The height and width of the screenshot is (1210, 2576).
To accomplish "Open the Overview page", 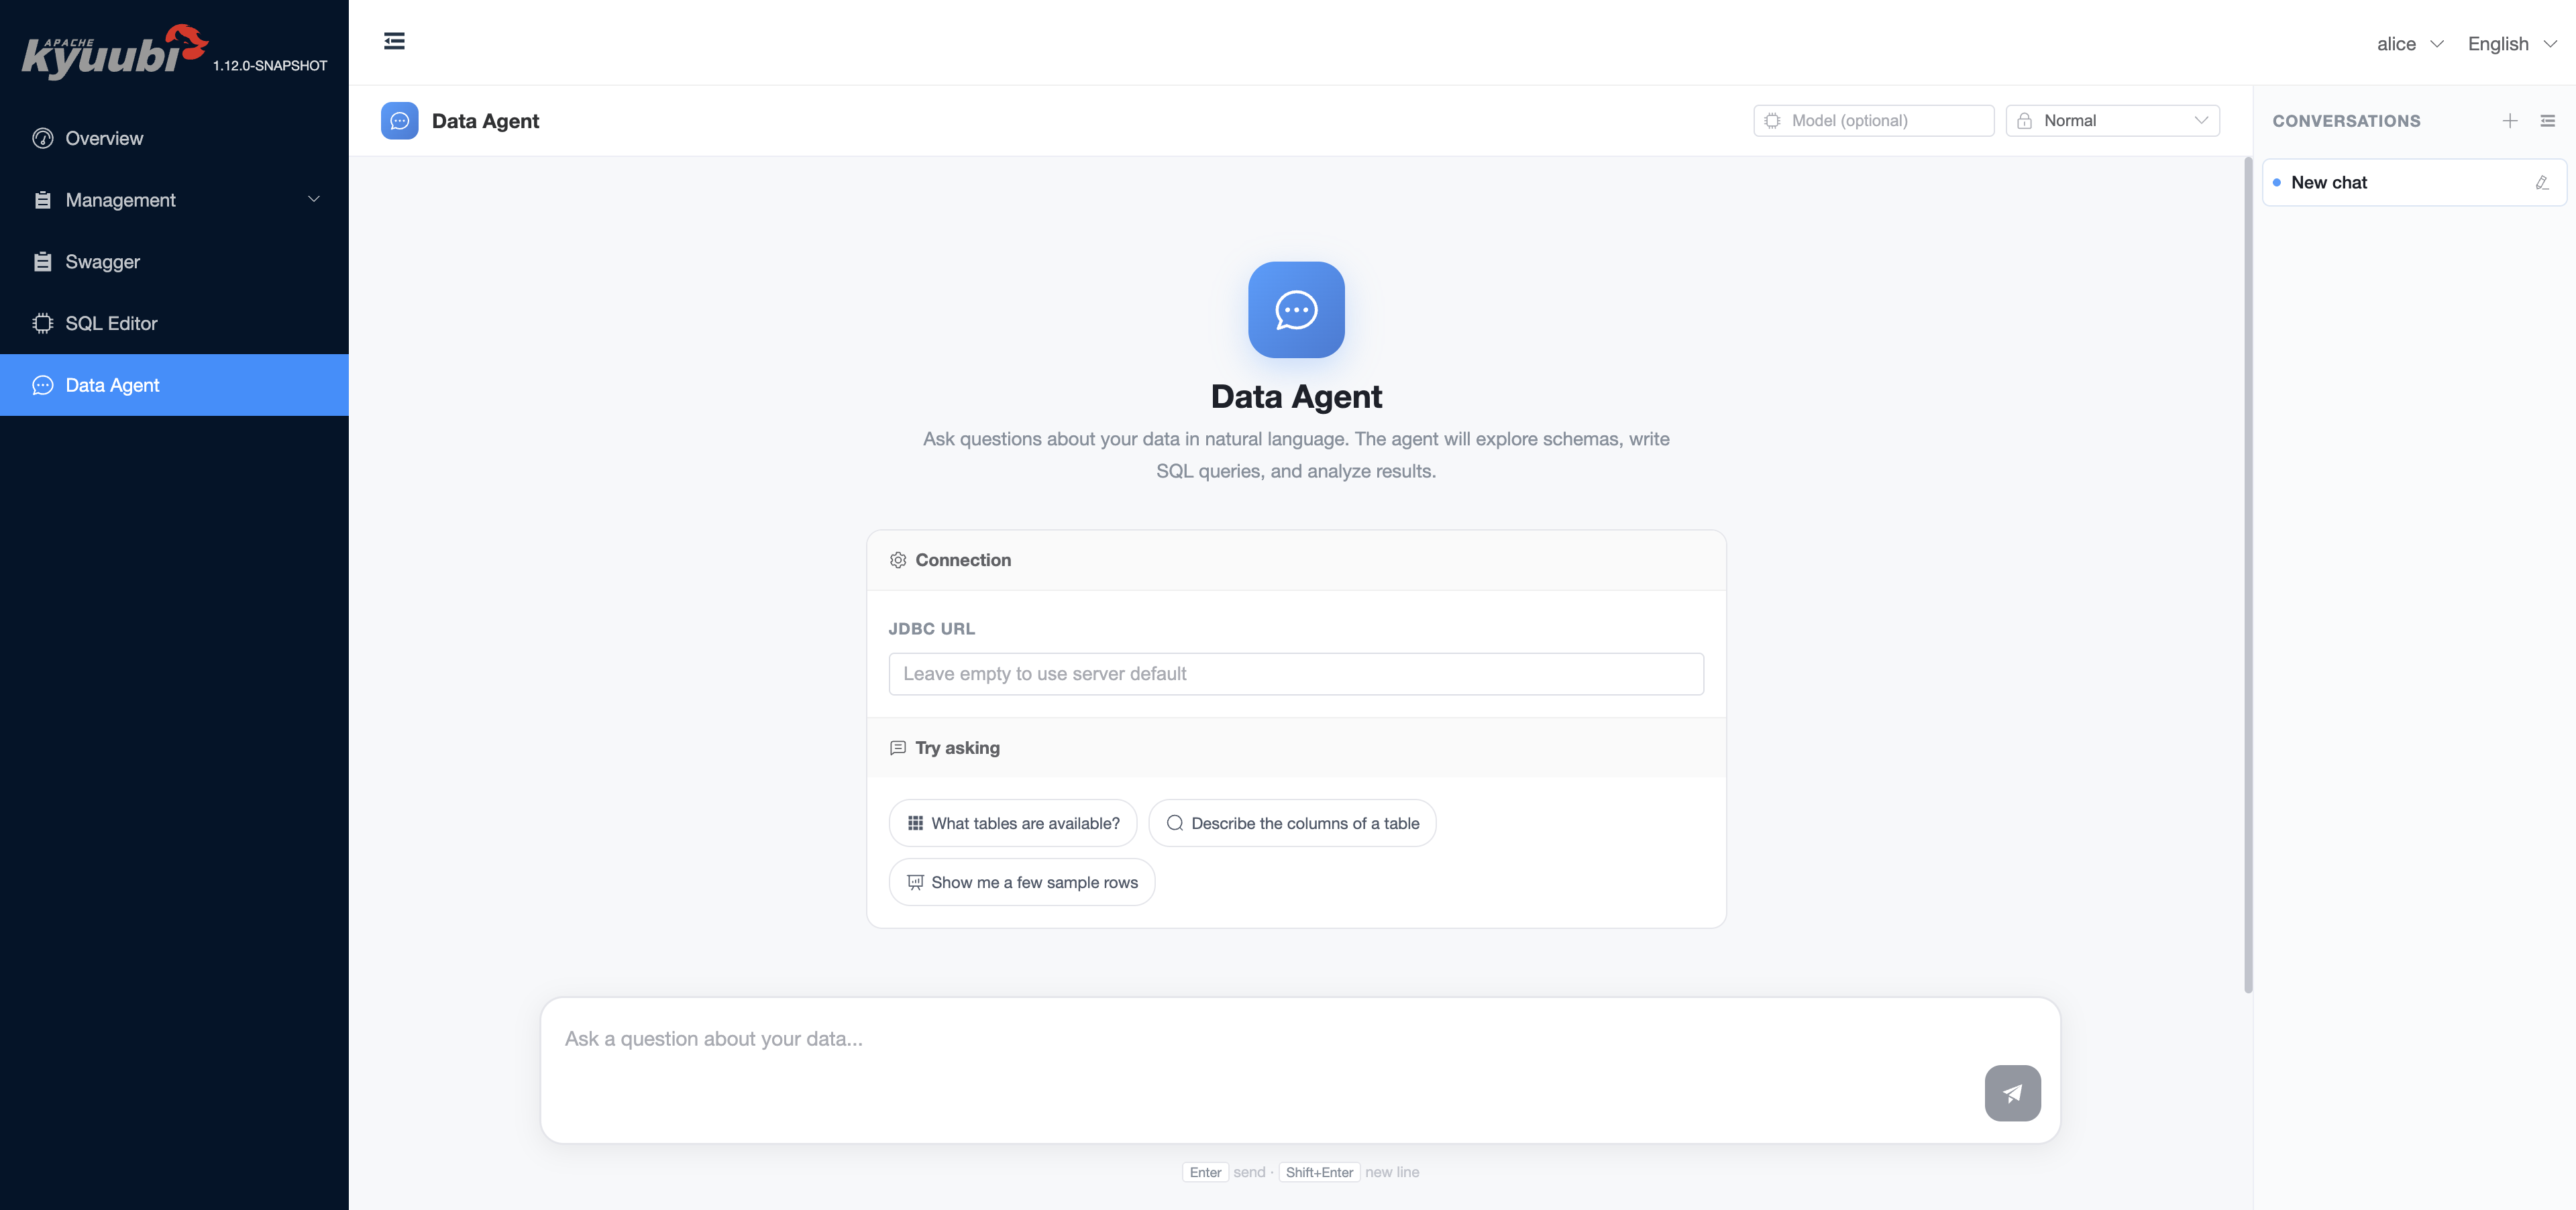I will pos(174,138).
